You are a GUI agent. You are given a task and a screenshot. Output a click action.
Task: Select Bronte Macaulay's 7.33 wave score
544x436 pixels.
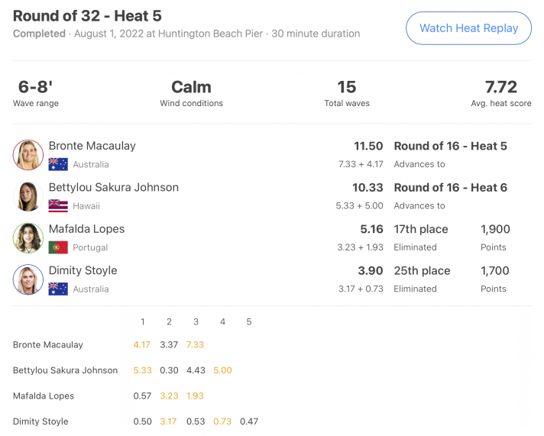click(195, 345)
